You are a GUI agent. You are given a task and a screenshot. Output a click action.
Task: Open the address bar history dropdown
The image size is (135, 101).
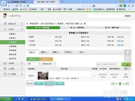[86, 6]
